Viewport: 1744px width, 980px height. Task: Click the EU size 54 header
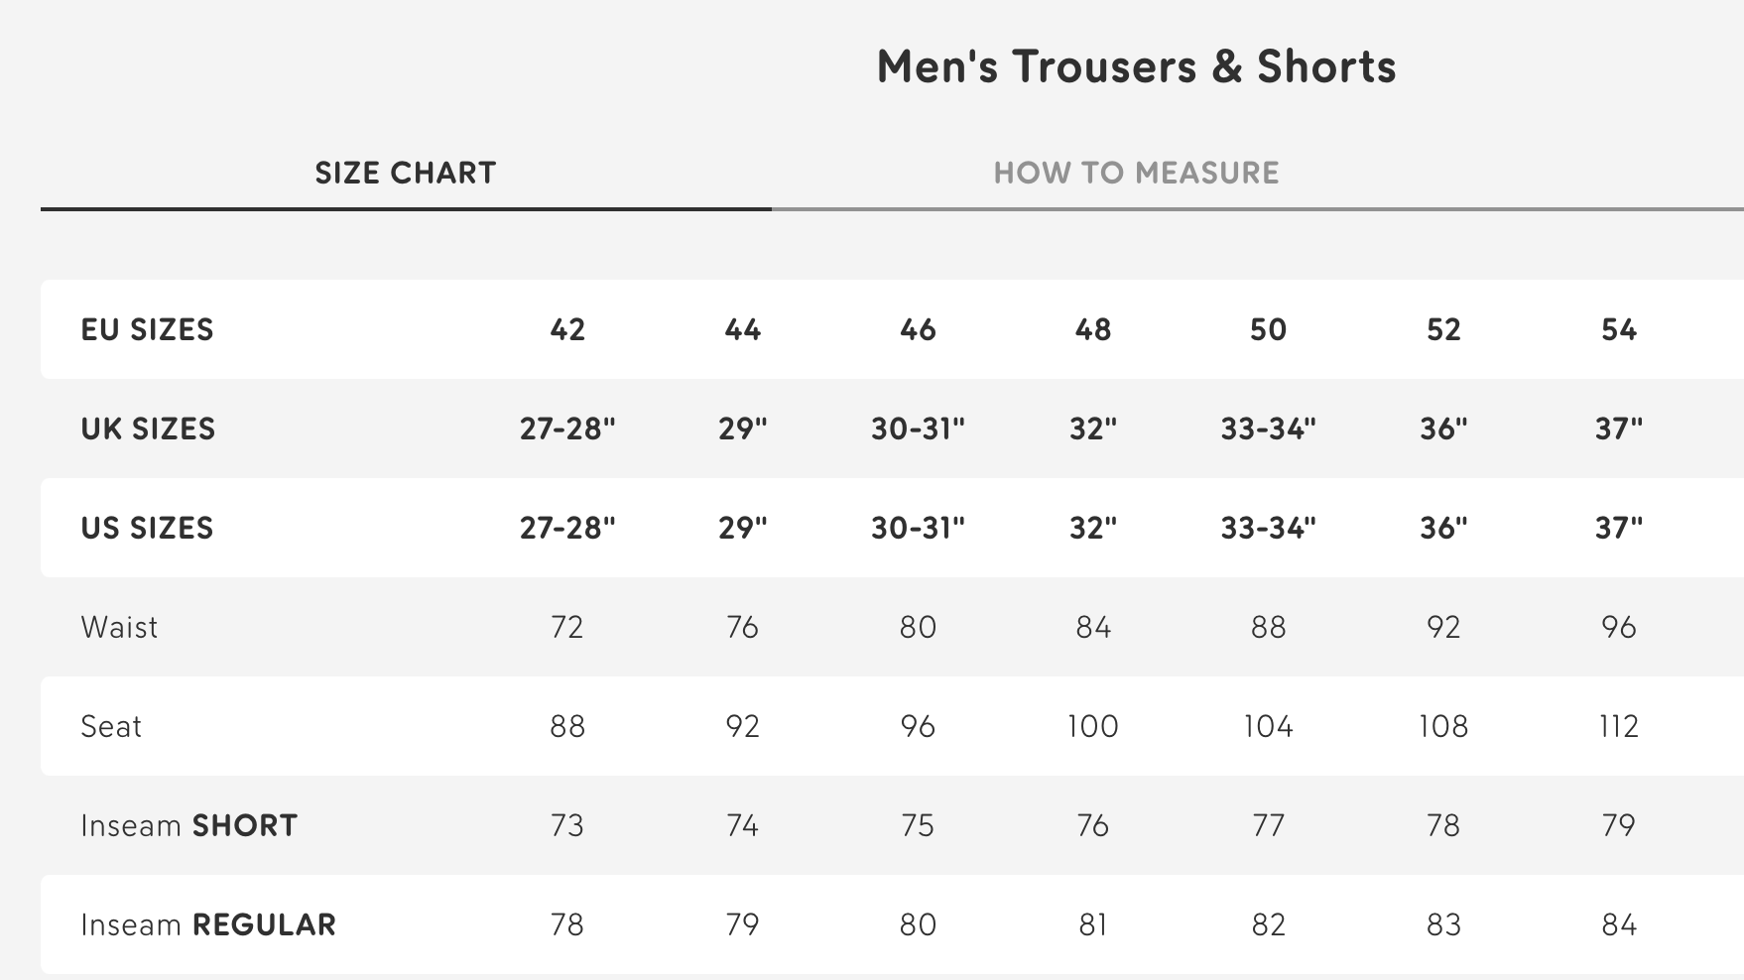point(1619,329)
